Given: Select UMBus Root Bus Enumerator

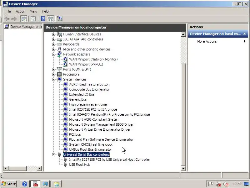Looking at the screenshot, I should [x=90, y=149].
